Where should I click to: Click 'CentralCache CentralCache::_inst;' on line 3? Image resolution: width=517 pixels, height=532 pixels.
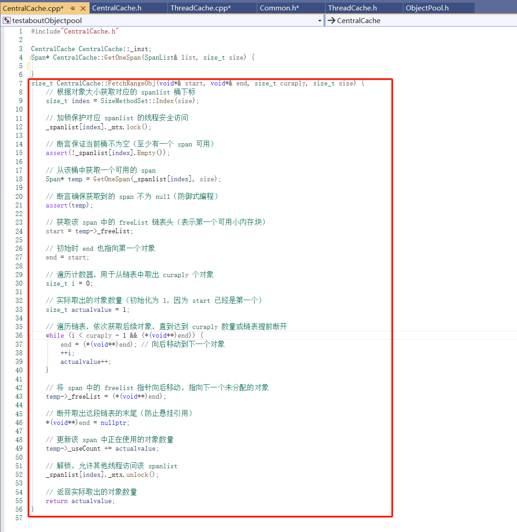point(91,49)
